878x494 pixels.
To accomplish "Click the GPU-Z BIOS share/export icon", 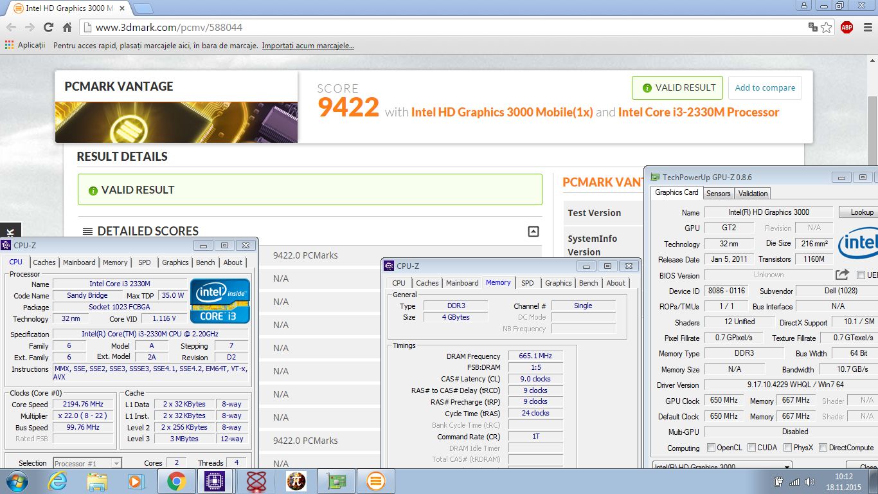I will (x=842, y=274).
